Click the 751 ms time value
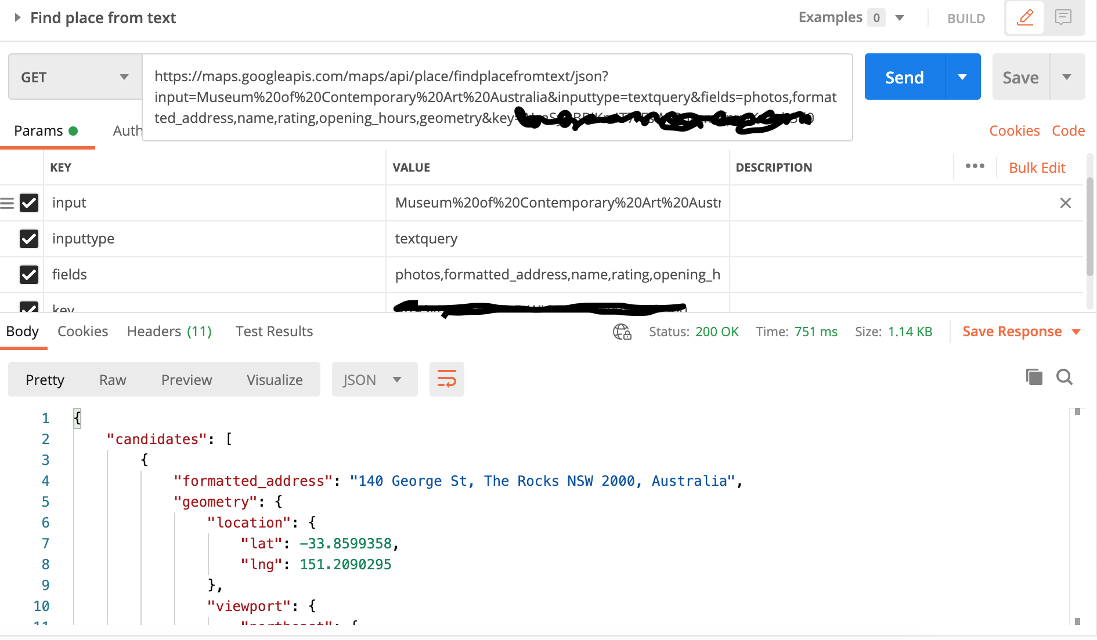The image size is (1097, 640). [x=815, y=332]
